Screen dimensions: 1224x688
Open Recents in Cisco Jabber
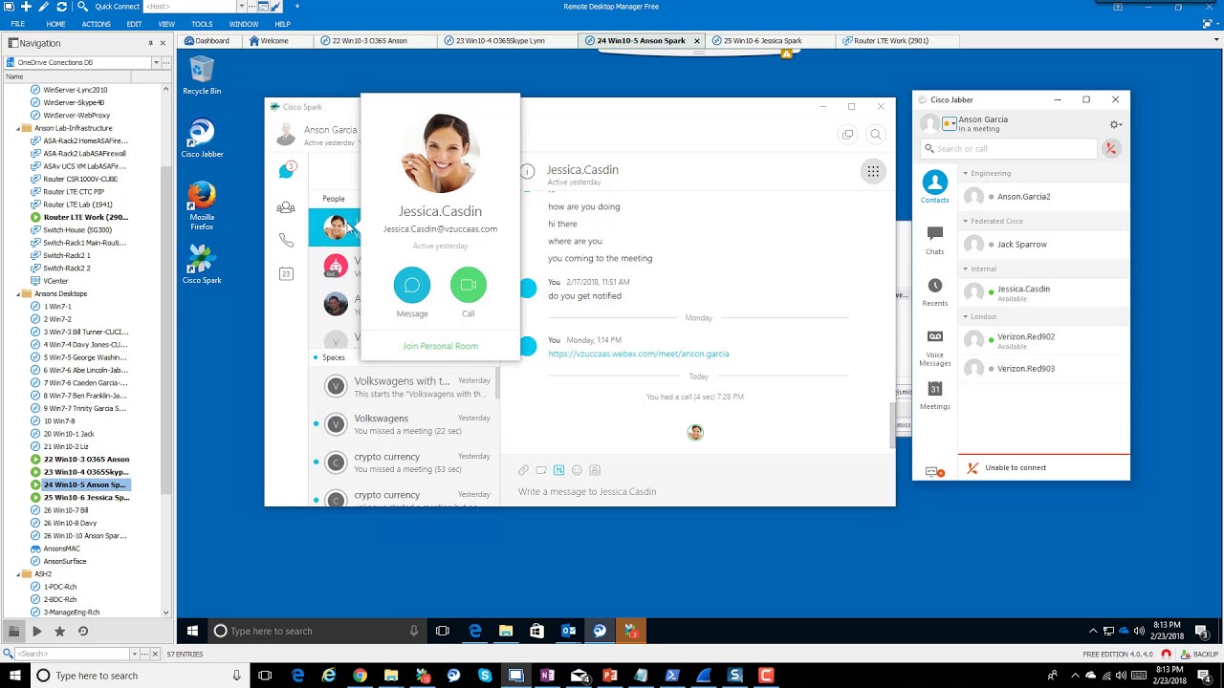pyautogui.click(x=934, y=291)
